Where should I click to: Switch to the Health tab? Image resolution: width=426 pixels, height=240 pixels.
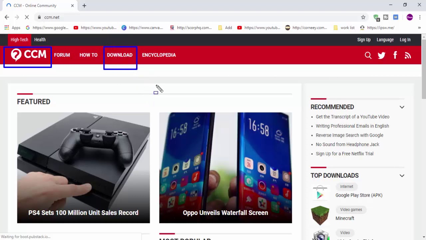click(x=40, y=40)
